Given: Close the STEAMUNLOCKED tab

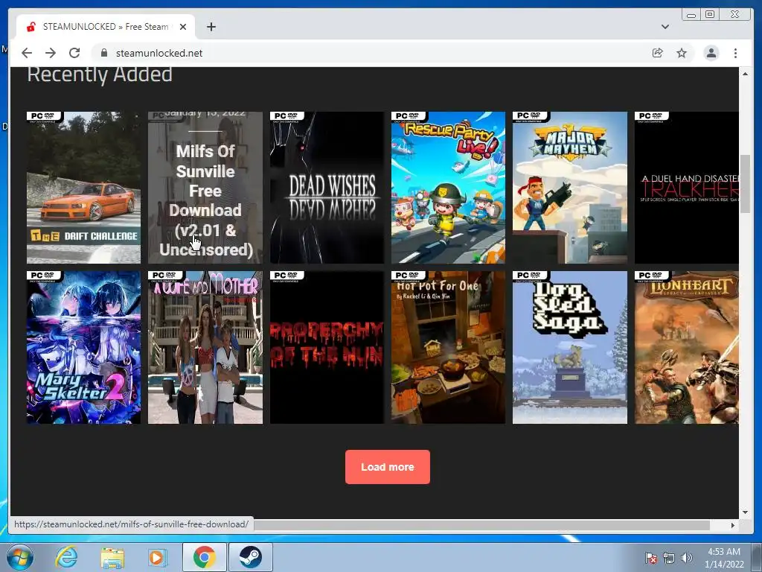Looking at the screenshot, I should coord(183,27).
